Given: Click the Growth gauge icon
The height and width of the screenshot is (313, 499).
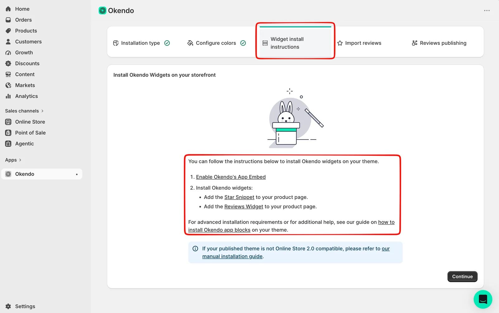Looking at the screenshot, I should pos(8,53).
